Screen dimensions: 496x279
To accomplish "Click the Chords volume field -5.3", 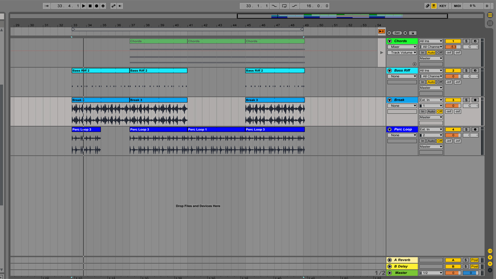I will (453, 47).
